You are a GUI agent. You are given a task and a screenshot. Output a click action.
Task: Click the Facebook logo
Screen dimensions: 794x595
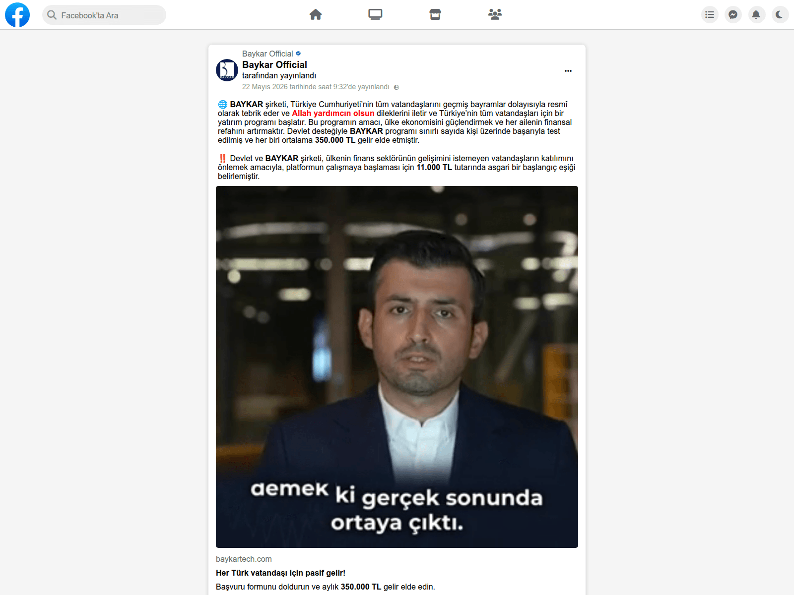point(17,15)
